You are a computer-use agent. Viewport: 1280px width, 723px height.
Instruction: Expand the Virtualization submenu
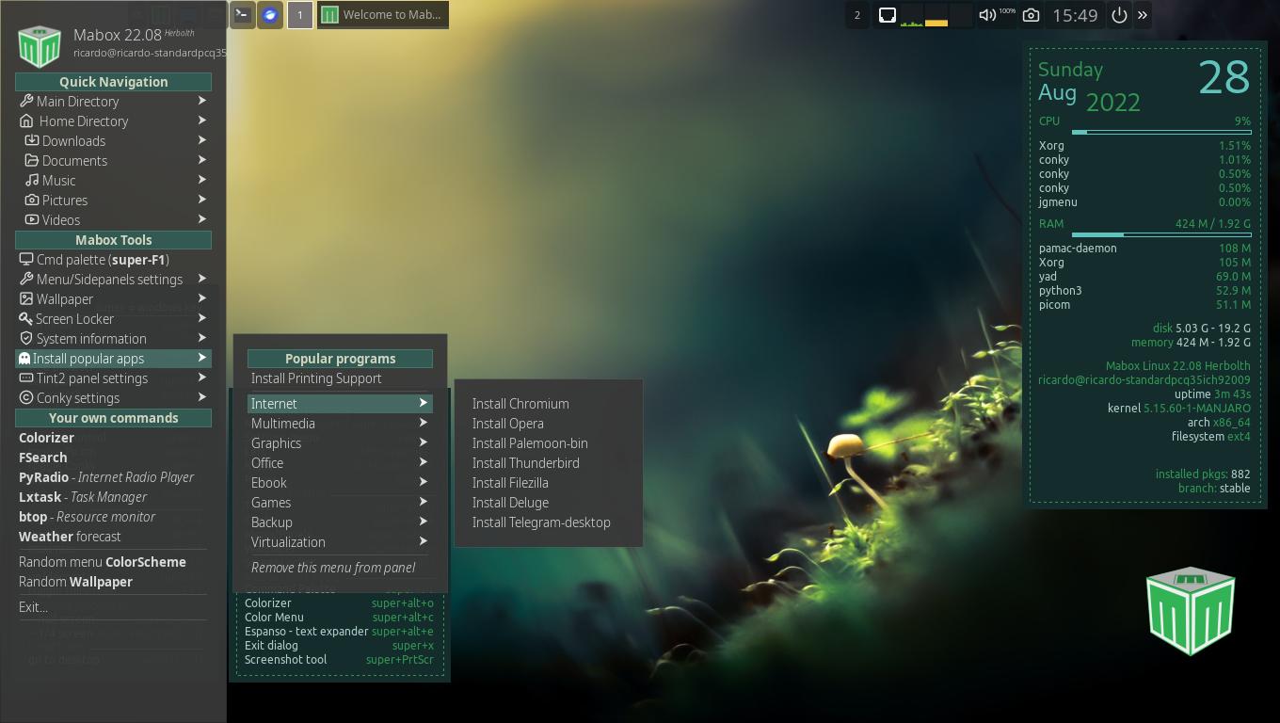340,541
